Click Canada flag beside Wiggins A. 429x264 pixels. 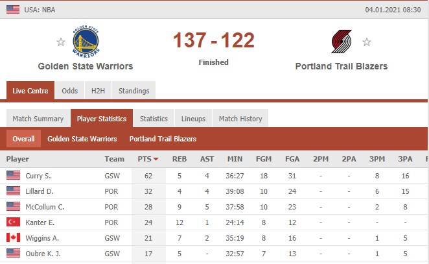point(13,237)
